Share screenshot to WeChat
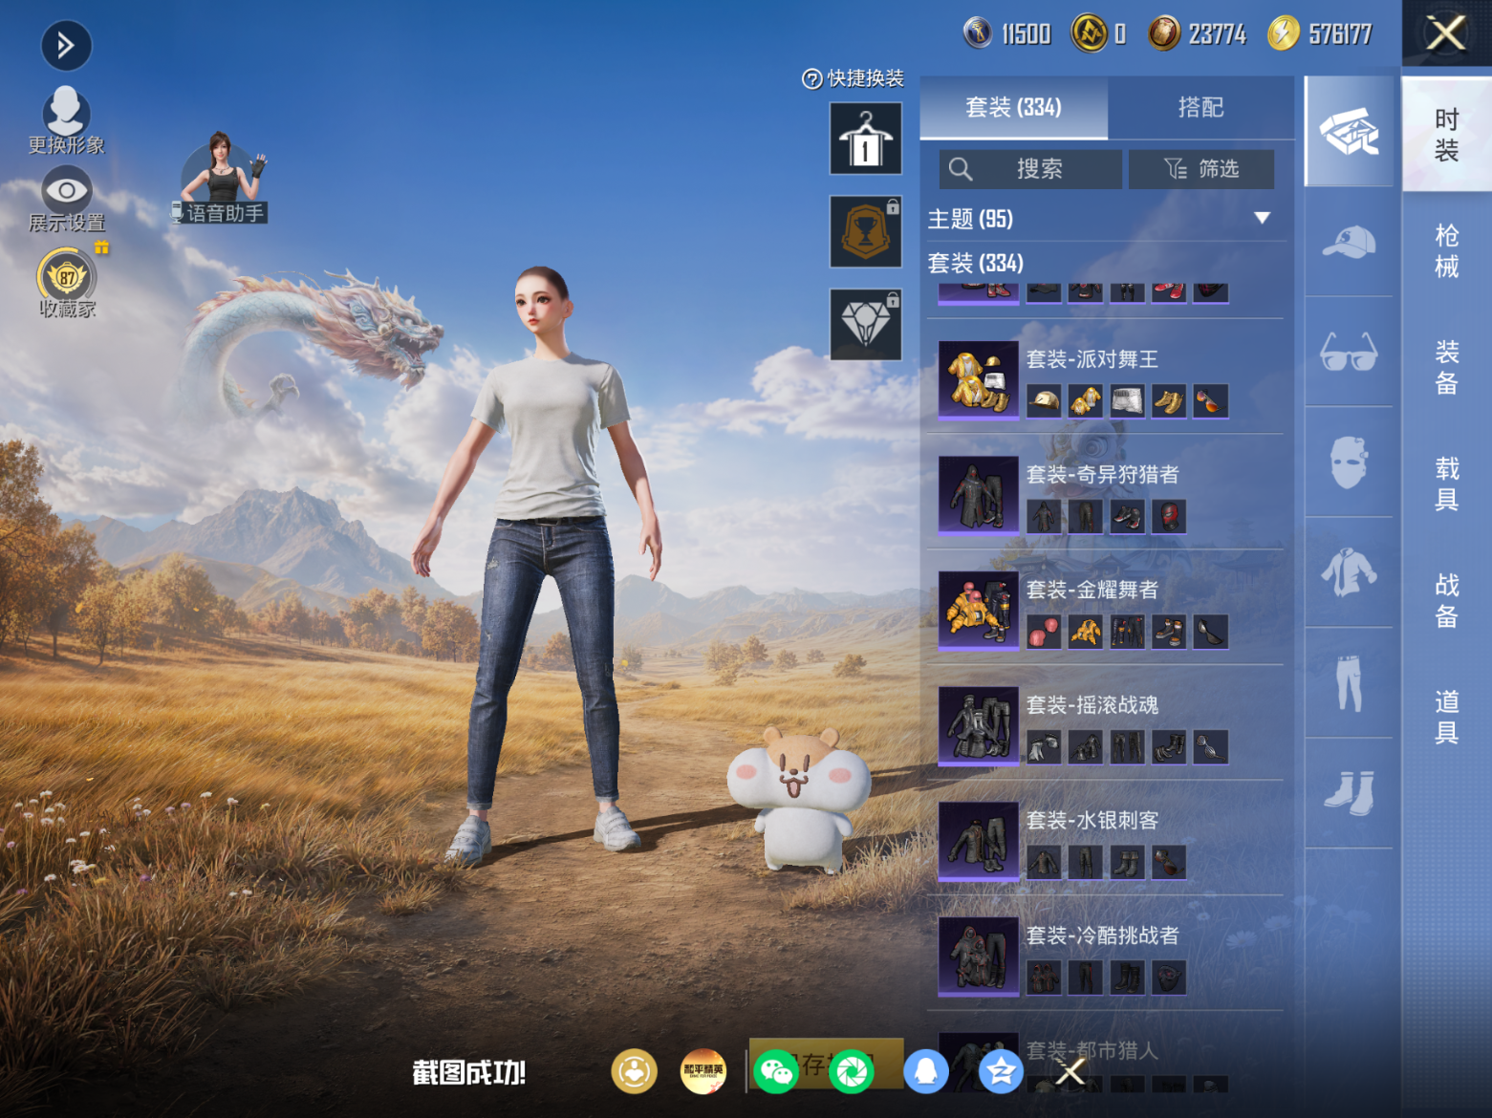The height and width of the screenshot is (1118, 1492). pyautogui.click(x=776, y=1072)
